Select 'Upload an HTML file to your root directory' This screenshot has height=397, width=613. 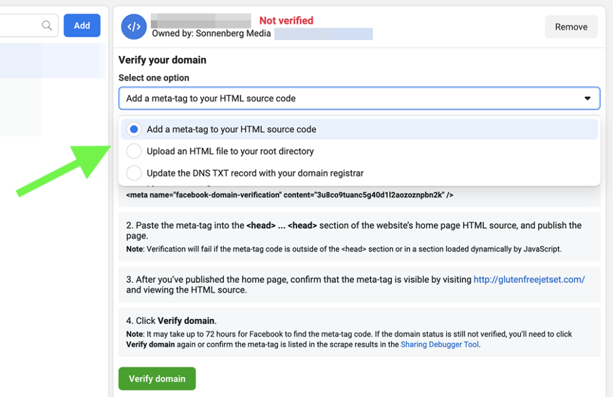133,151
